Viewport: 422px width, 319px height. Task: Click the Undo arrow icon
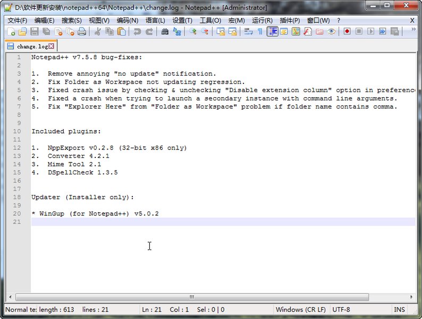[x=137, y=31]
